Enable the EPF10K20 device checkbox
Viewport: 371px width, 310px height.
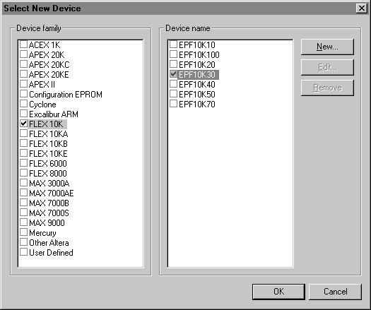click(x=173, y=64)
